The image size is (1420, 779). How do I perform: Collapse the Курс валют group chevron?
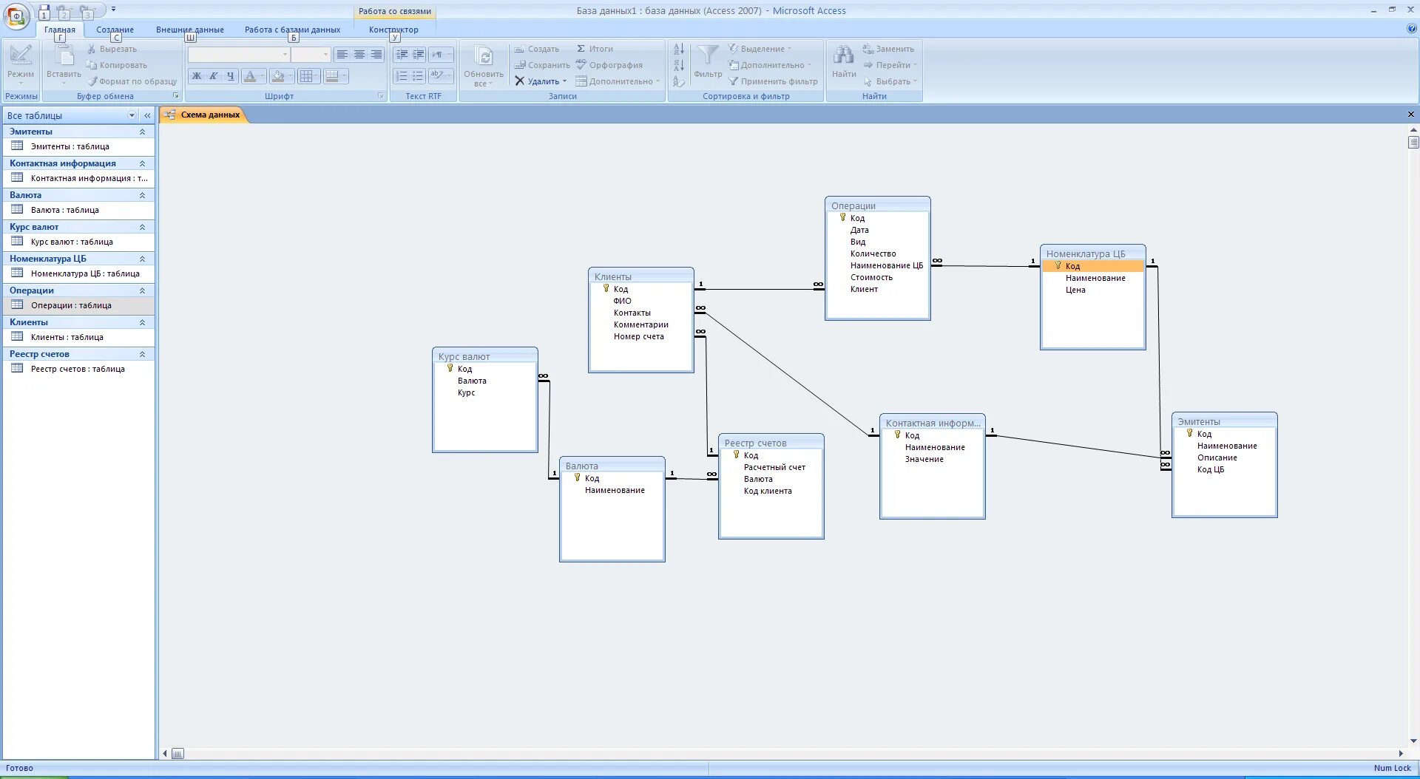[142, 227]
